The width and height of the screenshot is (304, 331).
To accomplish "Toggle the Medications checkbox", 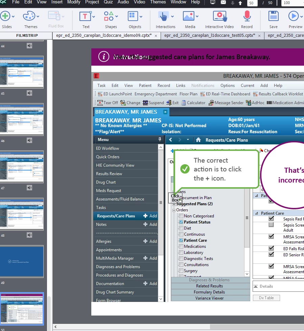I will click(x=181, y=246).
